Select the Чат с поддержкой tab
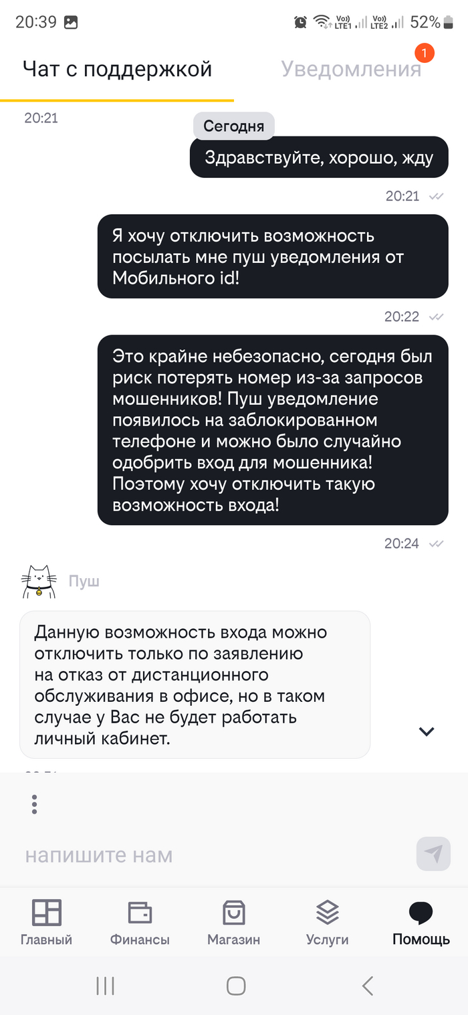 point(117,69)
